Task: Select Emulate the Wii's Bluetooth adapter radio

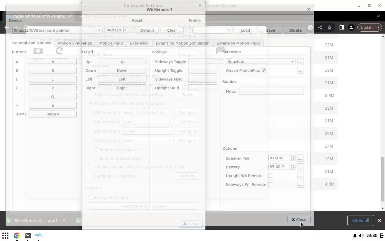Action: coord(90,103)
